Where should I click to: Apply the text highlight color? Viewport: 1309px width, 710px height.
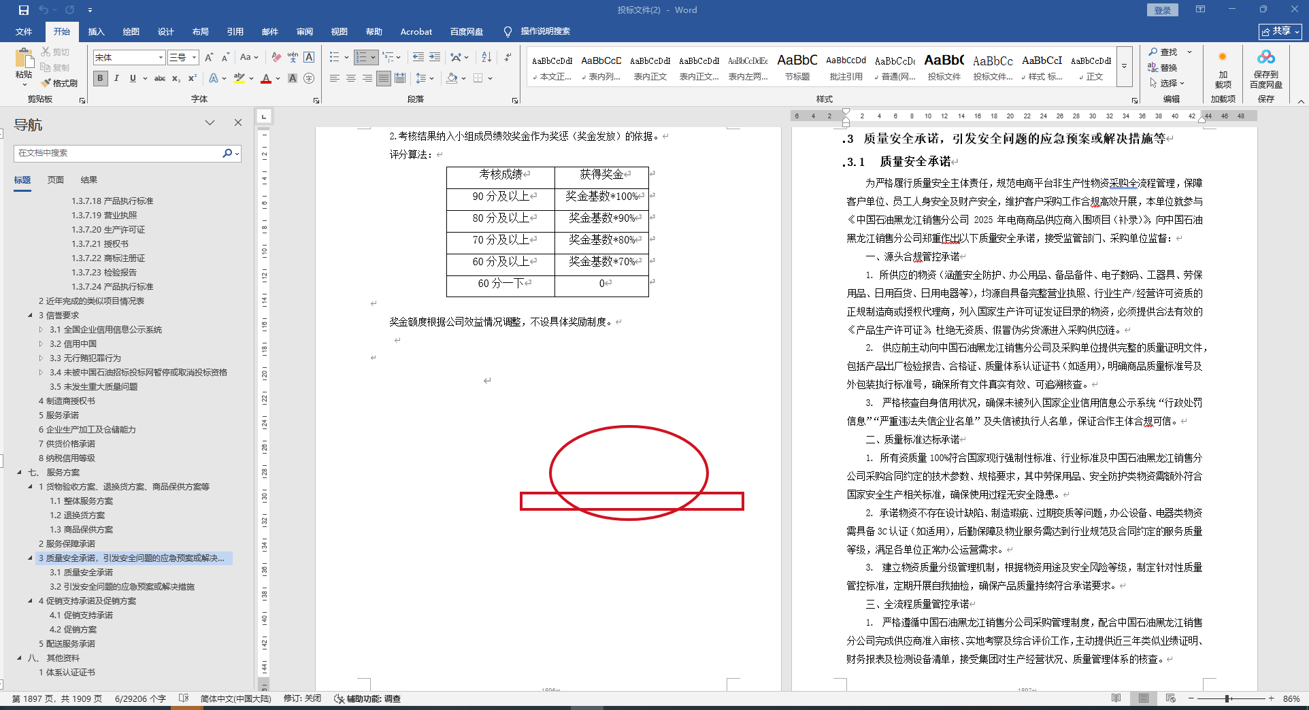(239, 78)
